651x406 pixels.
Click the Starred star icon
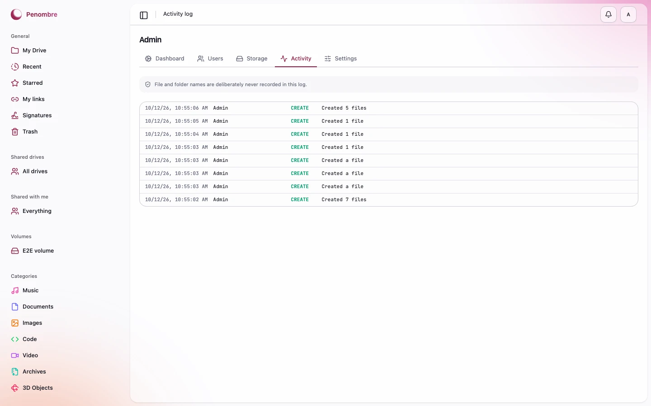tap(15, 83)
